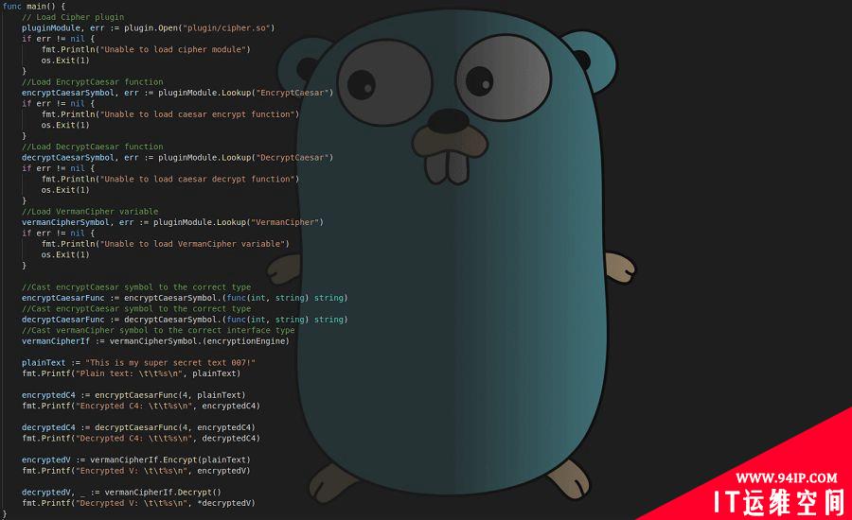
Task: Click the plugin.Open("plugin/cipher.so") line
Action: click(x=149, y=28)
